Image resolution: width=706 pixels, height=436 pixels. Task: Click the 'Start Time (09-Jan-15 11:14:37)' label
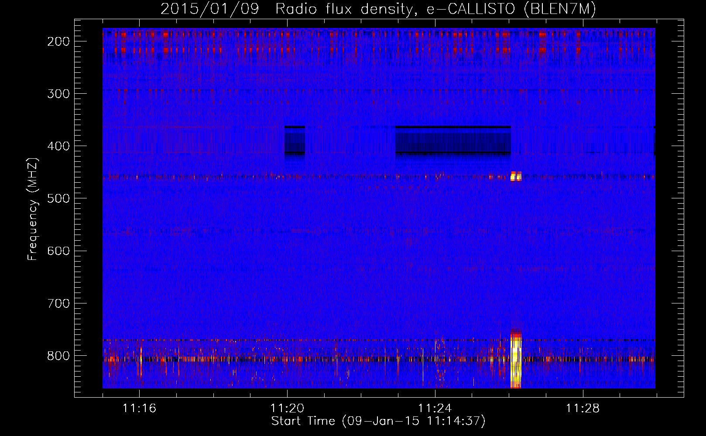[x=378, y=421]
